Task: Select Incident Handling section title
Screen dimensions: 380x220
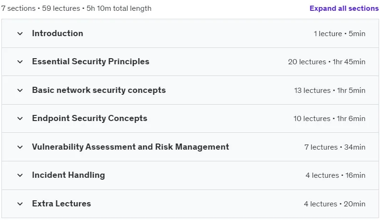Action: [x=68, y=175]
